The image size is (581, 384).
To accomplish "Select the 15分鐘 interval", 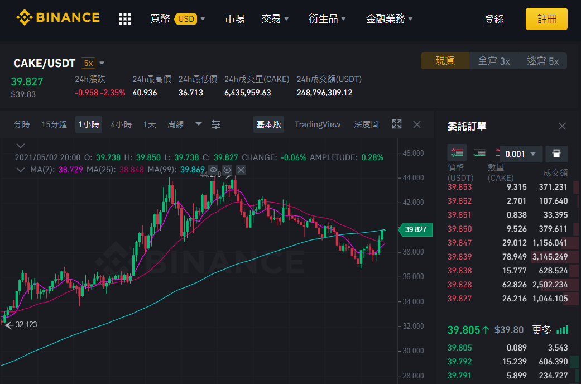I will 54,124.
